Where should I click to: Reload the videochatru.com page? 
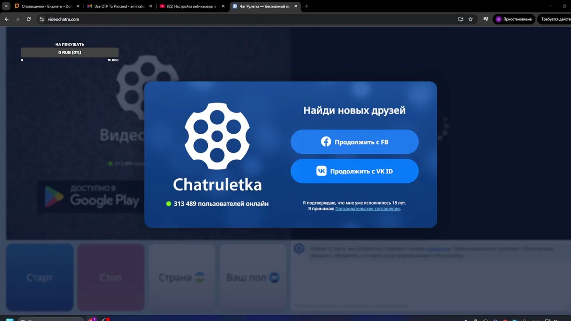tap(29, 19)
